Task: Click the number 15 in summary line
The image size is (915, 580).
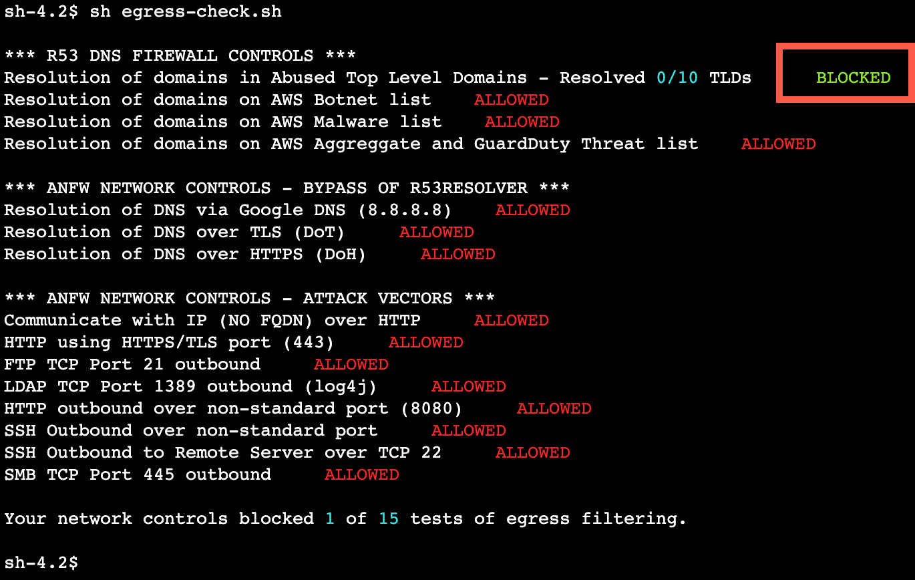Action: [x=389, y=519]
